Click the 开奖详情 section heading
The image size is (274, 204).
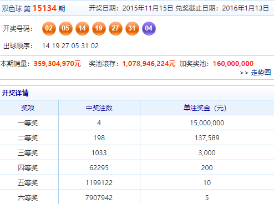tap(16, 93)
